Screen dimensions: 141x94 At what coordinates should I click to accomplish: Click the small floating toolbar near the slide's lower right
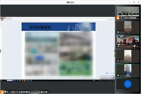110,73
